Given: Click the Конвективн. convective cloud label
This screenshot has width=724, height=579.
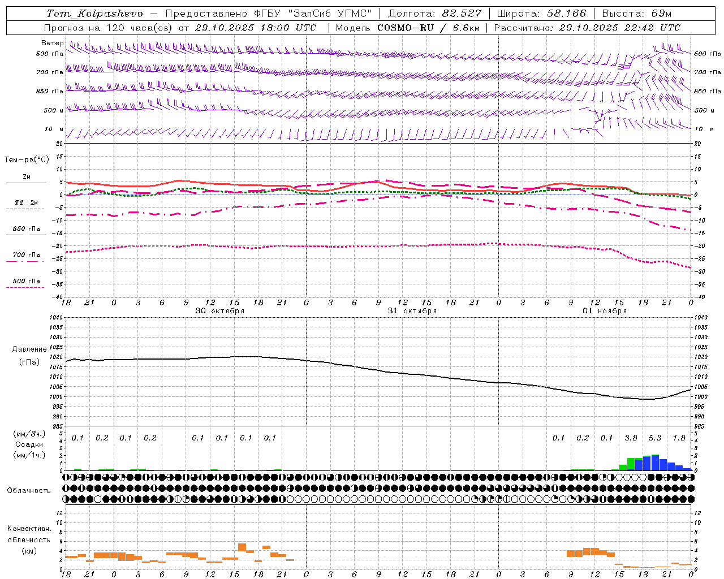Looking at the screenshot, I should click(29, 529).
